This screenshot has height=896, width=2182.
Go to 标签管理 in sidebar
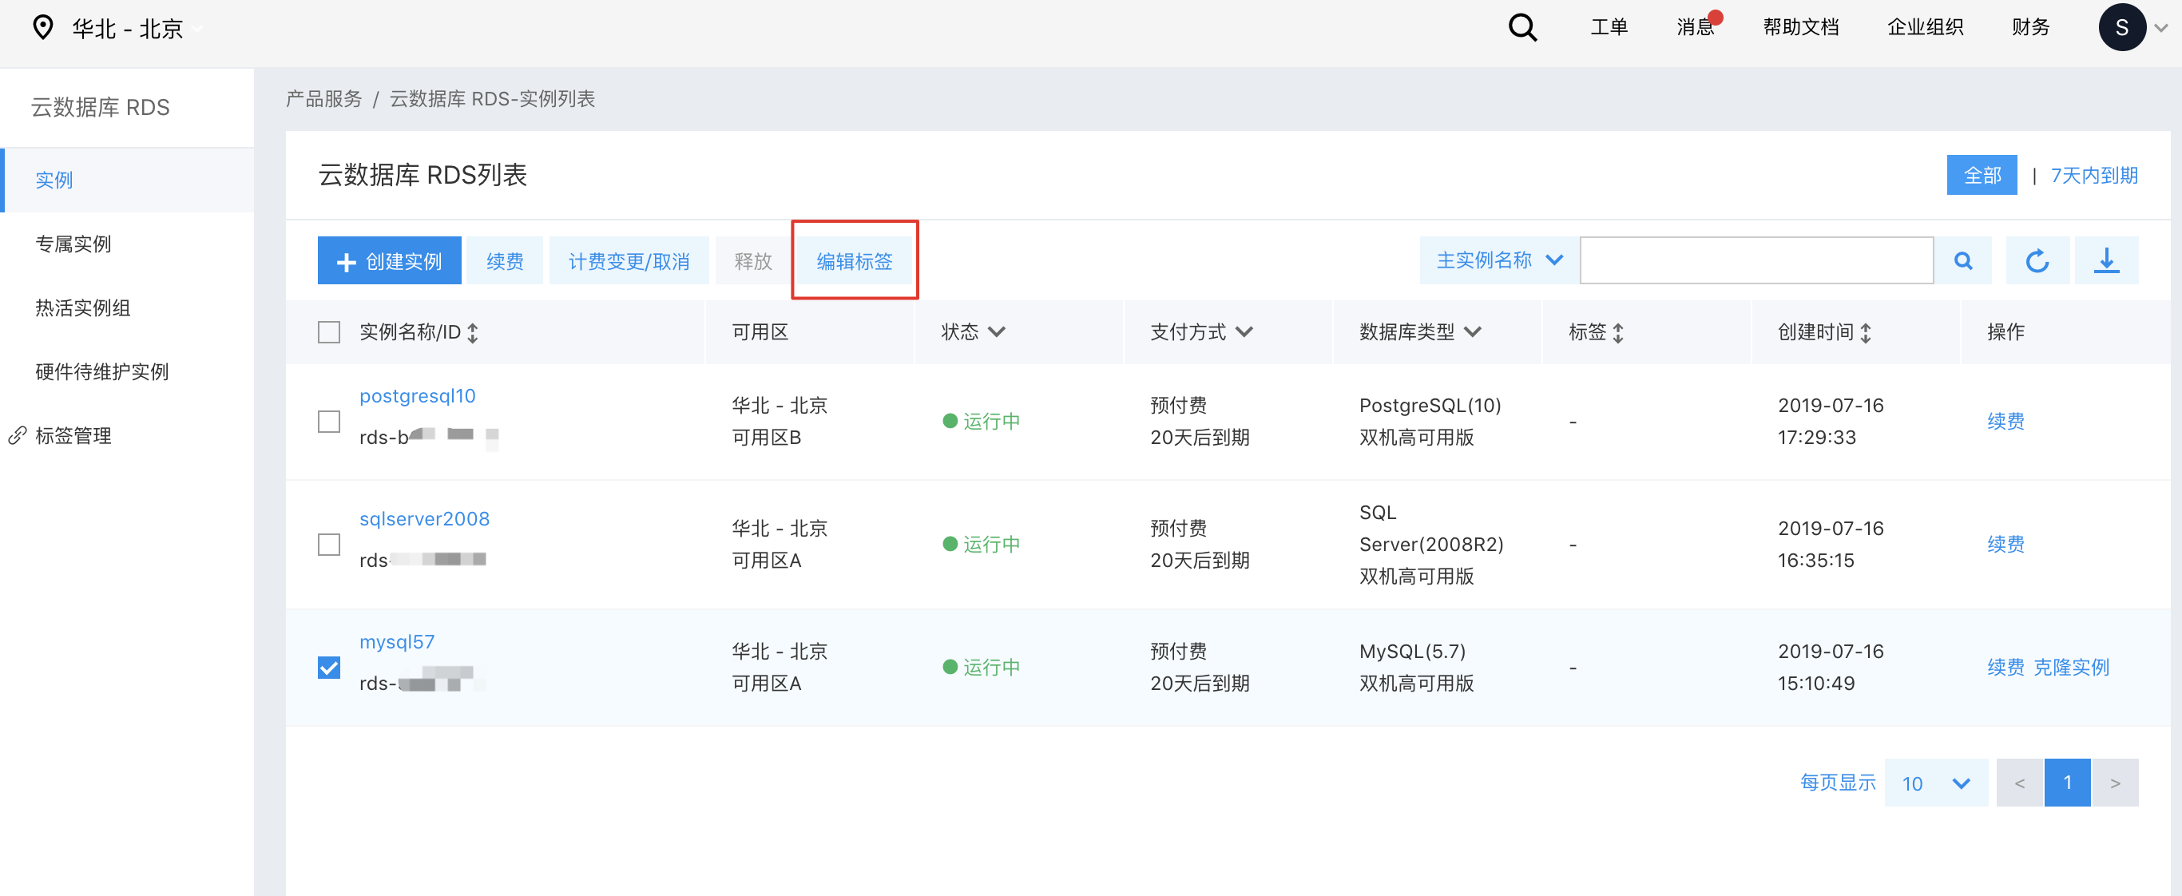coord(73,435)
